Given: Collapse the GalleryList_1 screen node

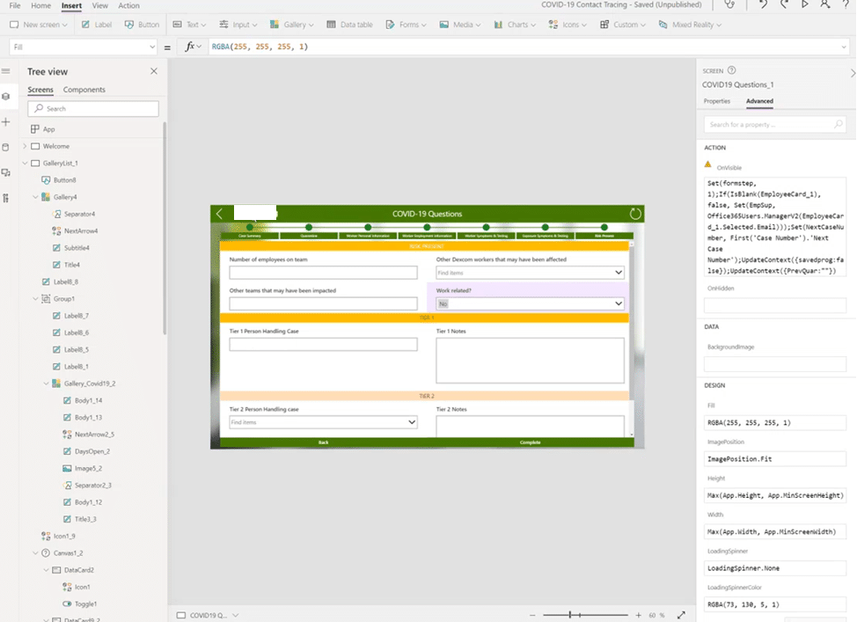Looking at the screenshot, I should (25, 164).
